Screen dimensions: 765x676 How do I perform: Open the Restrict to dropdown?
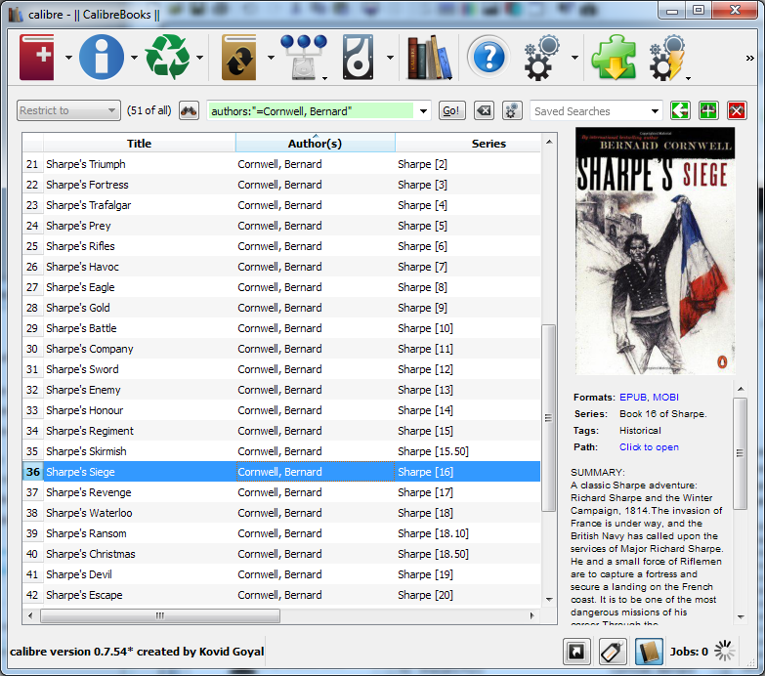(x=68, y=110)
